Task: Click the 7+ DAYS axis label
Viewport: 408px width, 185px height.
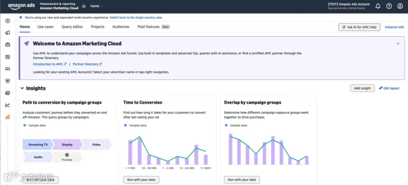Action: click(x=205, y=168)
